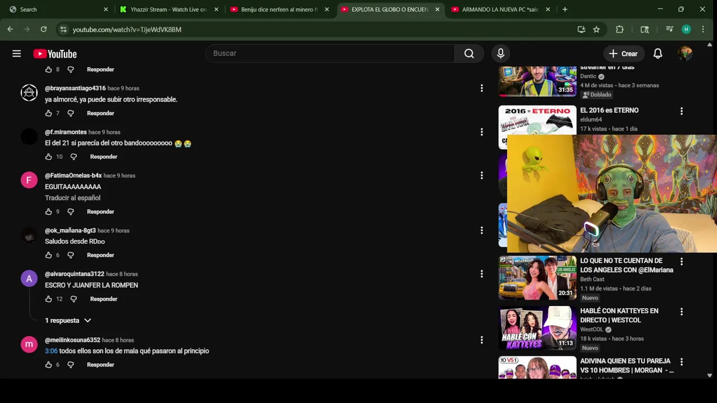Image resolution: width=717 pixels, height=403 pixels.
Task: Open the browser extensions puzzle icon
Action: (620, 29)
